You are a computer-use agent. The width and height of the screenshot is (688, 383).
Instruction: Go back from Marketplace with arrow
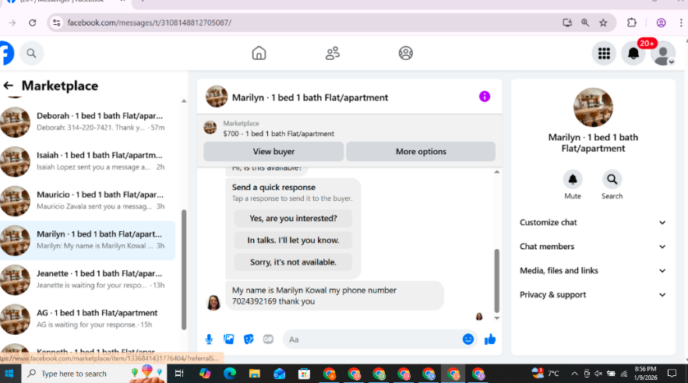click(x=9, y=86)
